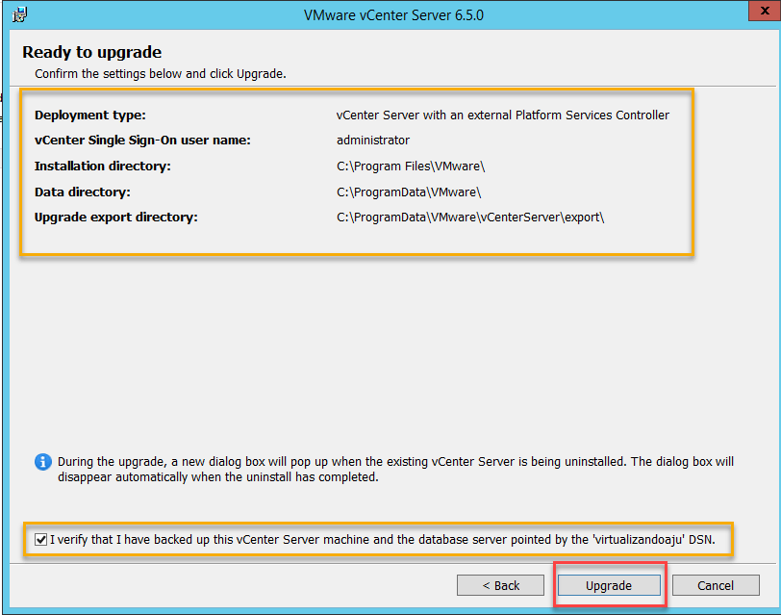Click the Installation directory label
This screenshot has width=781, height=615.
tap(102, 167)
